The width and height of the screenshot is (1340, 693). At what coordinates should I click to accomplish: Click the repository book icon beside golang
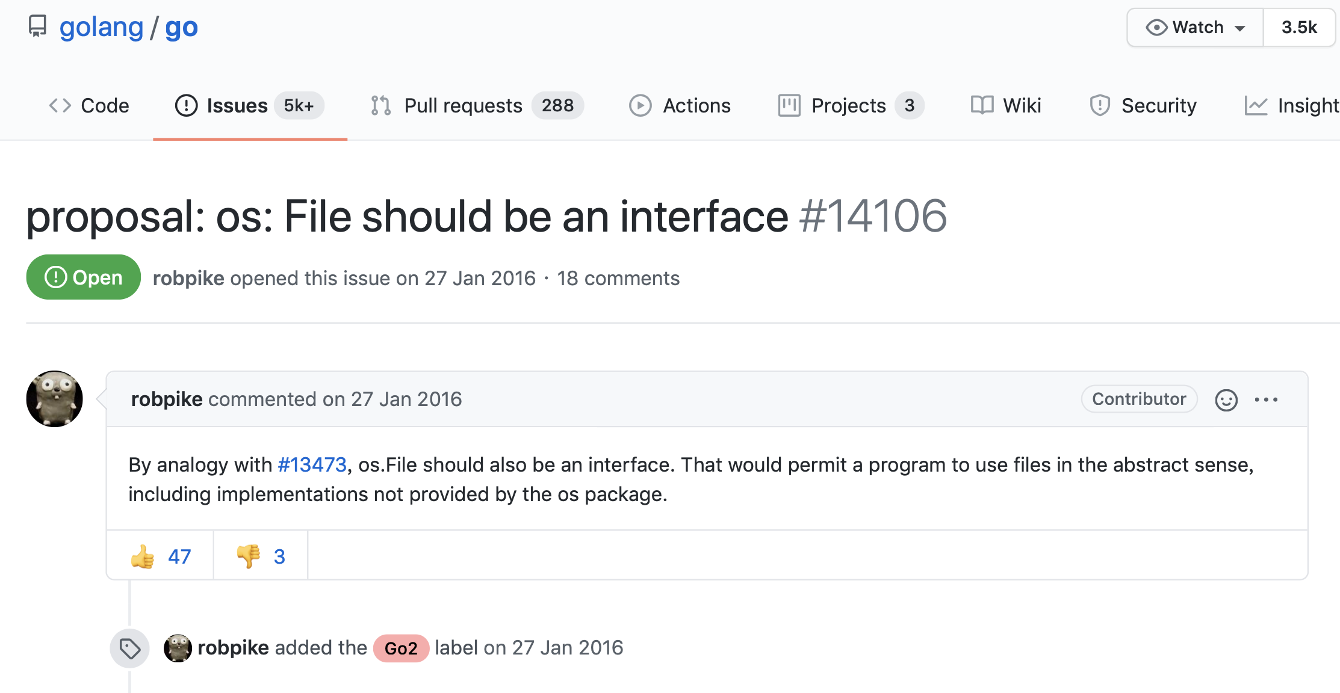click(37, 26)
